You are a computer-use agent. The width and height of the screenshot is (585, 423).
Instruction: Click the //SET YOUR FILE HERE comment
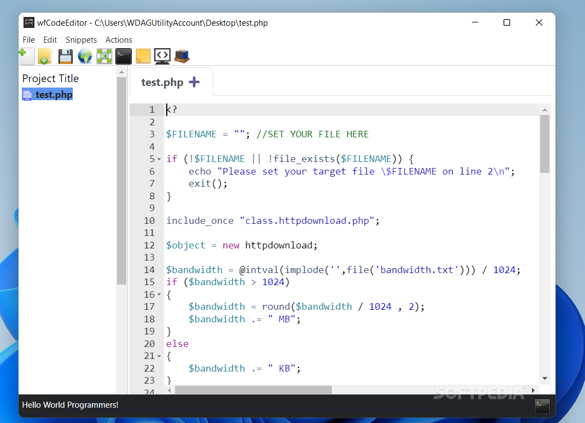click(x=312, y=135)
